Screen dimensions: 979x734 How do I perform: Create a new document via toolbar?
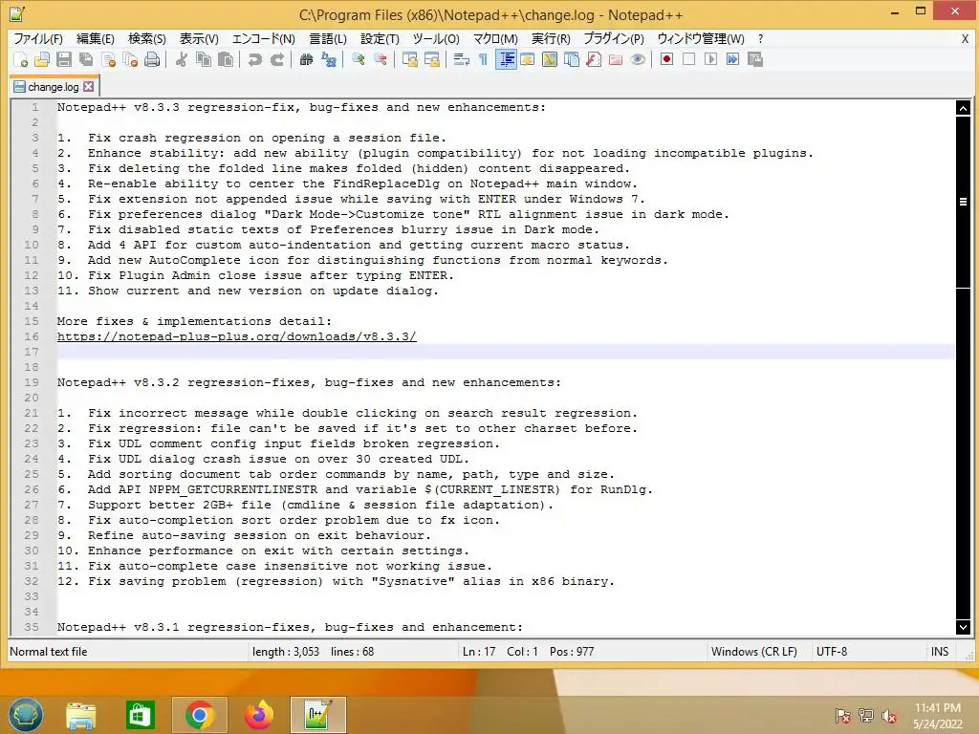click(21, 59)
